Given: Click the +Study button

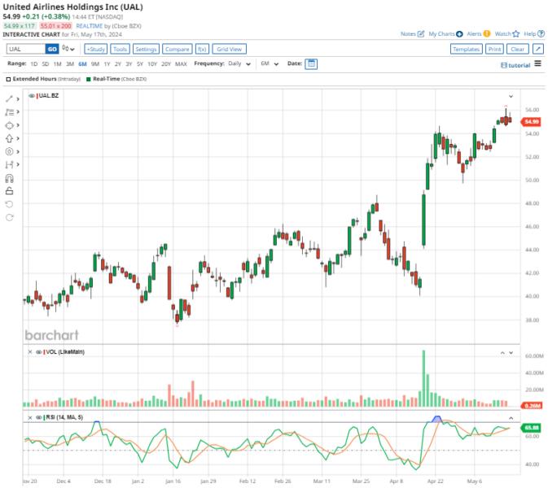Looking at the screenshot, I should pos(96,49).
